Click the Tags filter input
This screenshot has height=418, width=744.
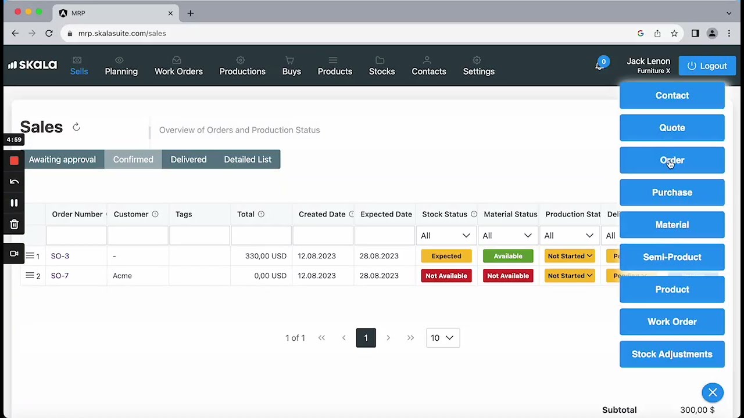pyautogui.click(x=199, y=236)
